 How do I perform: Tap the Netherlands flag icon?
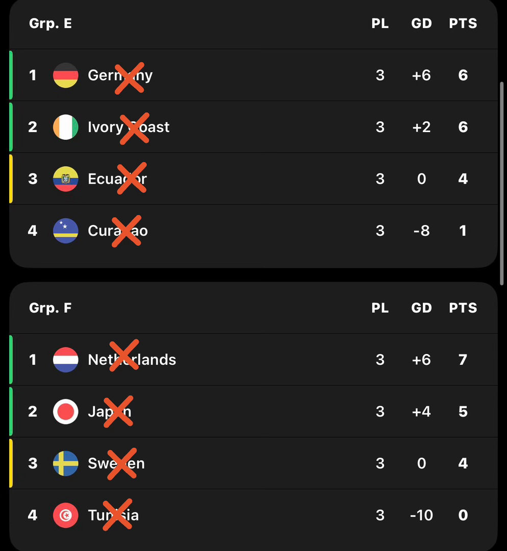[x=66, y=360]
